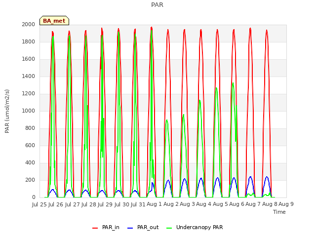Screen dimensions: 316x237
Task: Click the 1800 y-axis tick label
Action: 29,41
